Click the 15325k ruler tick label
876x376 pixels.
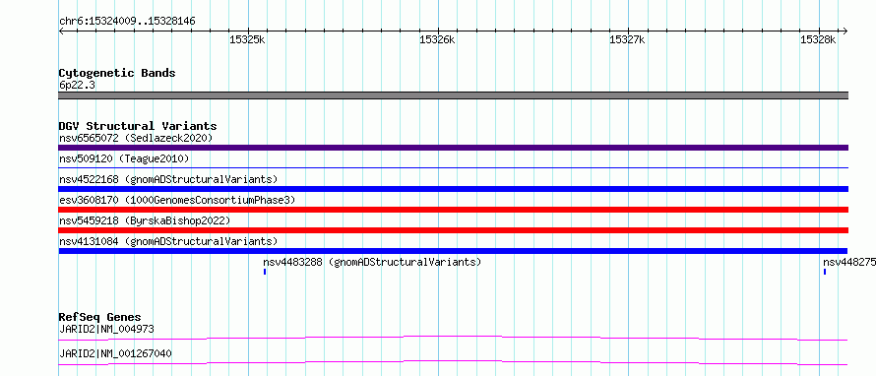[x=247, y=39]
